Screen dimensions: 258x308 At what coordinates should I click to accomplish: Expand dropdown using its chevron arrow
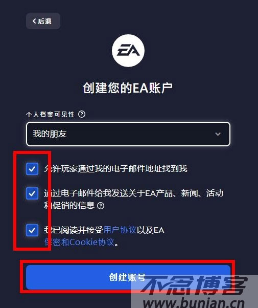(x=218, y=134)
